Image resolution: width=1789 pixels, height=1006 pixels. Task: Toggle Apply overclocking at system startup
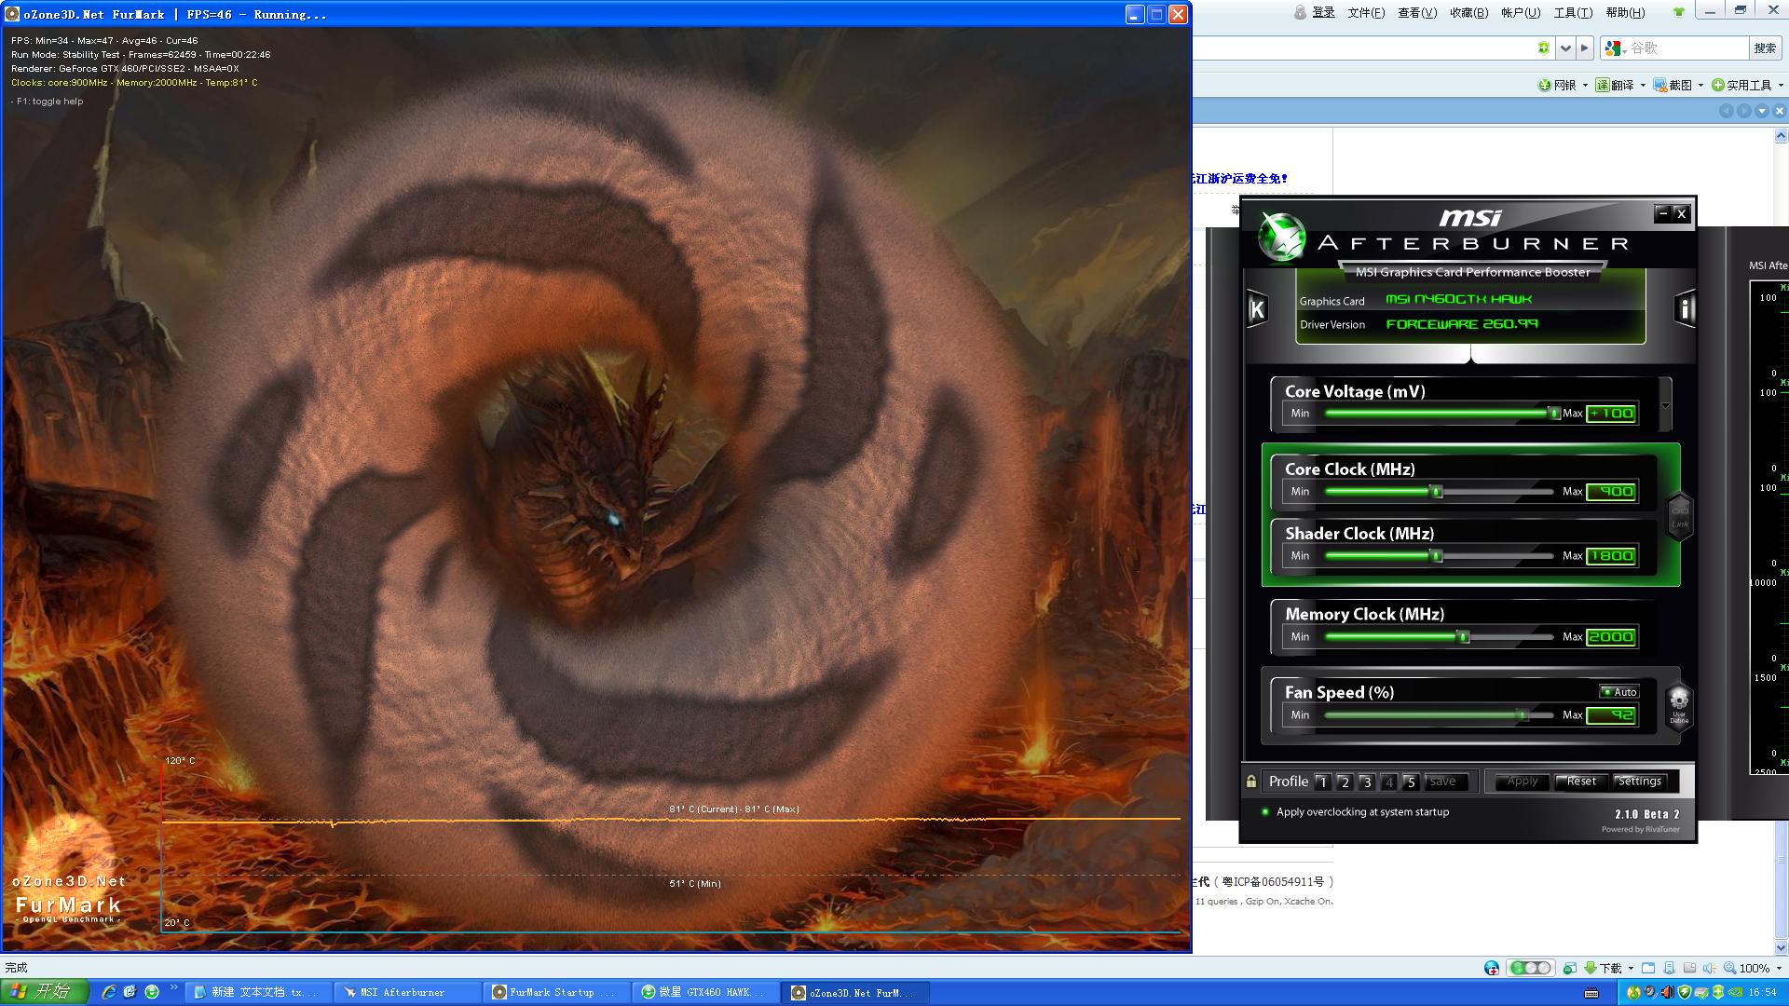[x=1355, y=812]
